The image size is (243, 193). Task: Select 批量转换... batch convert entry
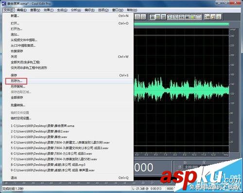point(68,105)
